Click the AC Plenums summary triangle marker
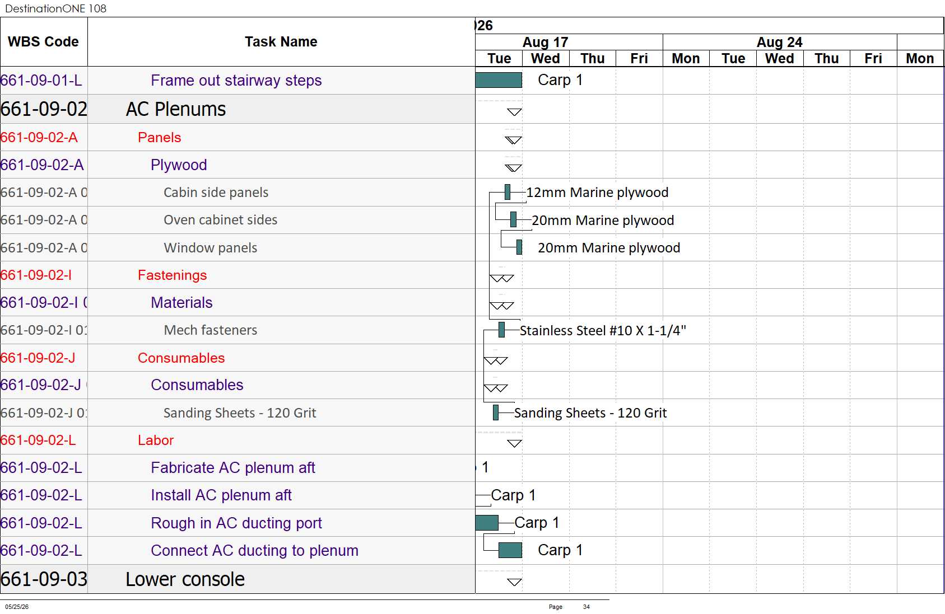 tap(514, 112)
